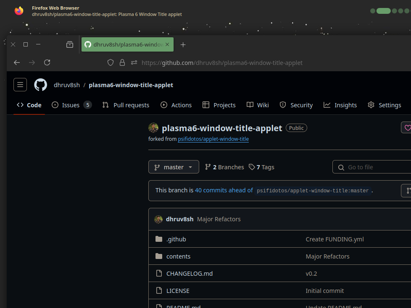The height and width of the screenshot is (308, 411).
Task: Click the Firefox icon in the top panel
Action: [x=19, y=11]
